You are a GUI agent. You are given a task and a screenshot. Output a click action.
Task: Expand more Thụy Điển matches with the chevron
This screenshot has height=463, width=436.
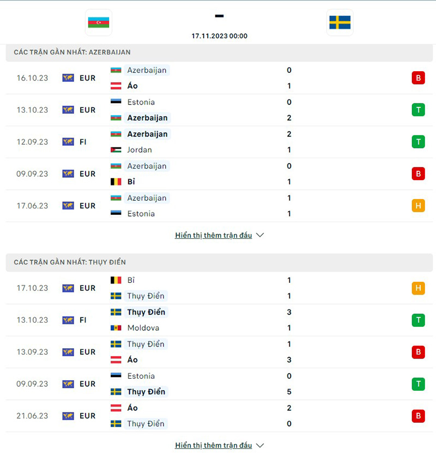tap(260, 446)
